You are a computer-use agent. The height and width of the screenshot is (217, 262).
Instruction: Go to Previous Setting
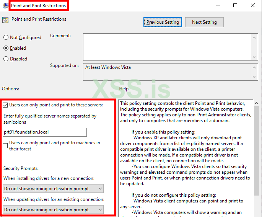(163, 22)
